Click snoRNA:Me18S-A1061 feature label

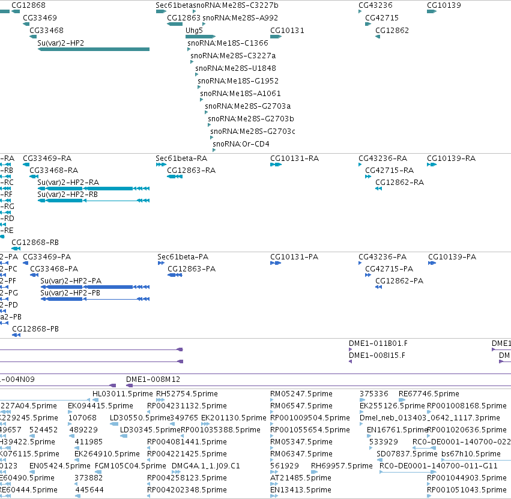pos(241,94)
